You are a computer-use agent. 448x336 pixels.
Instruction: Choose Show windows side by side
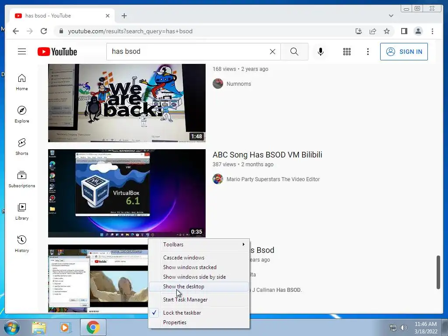click(x=199, y=277)
